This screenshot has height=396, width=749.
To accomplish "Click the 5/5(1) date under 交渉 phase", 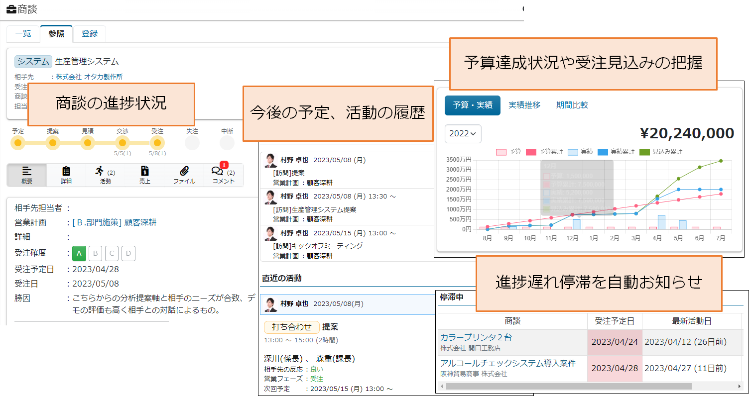I will (x=123, y=154).
